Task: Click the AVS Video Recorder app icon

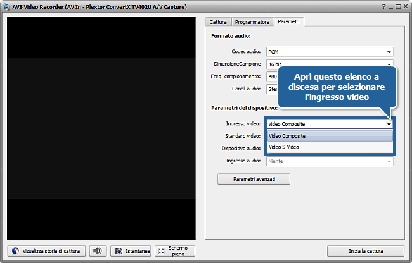Action: tap(6, 7)
